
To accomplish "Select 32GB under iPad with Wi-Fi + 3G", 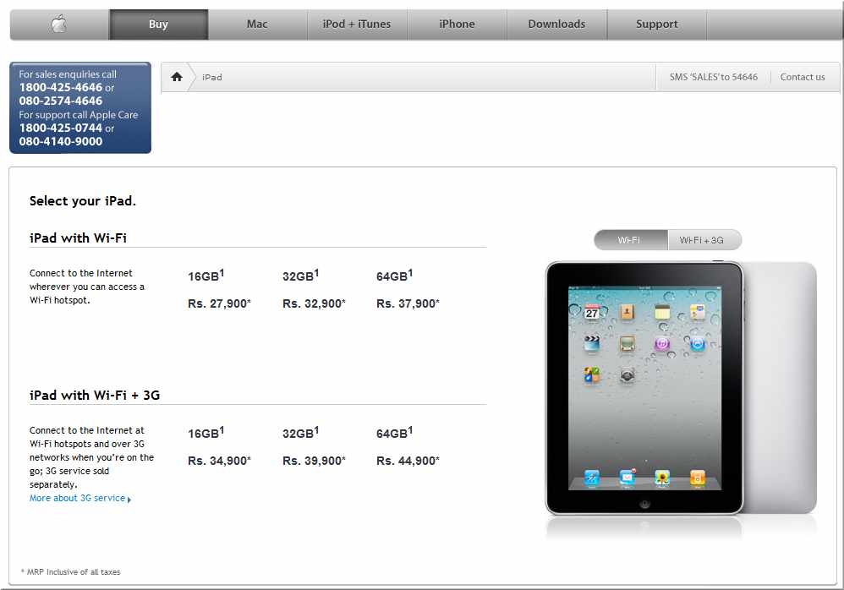I will point(300,433).
